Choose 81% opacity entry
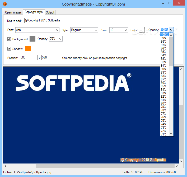This screenshot has height=177, width=187. (165, 100)
